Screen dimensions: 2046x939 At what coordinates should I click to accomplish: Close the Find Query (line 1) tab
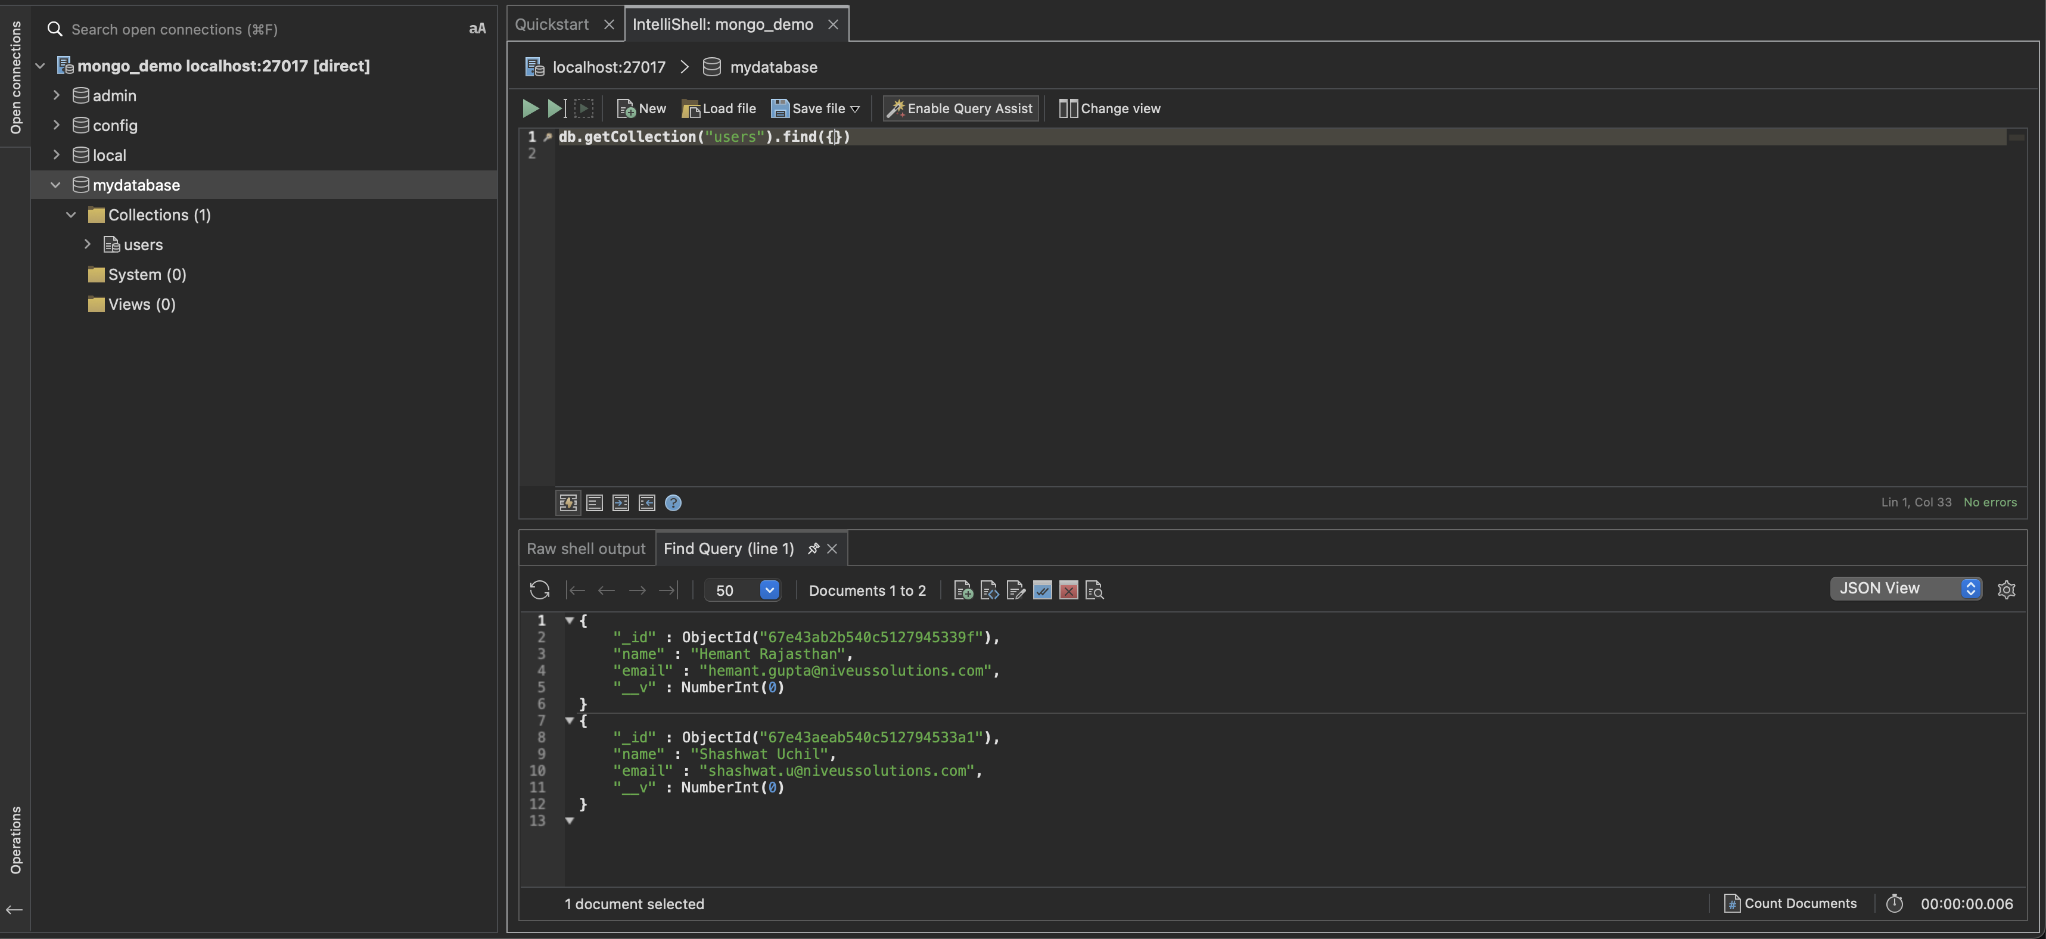[832, 549]
